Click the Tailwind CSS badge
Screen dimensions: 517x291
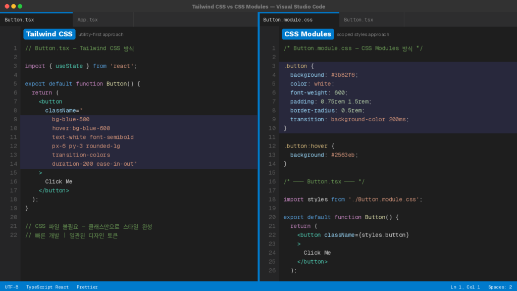49,34
